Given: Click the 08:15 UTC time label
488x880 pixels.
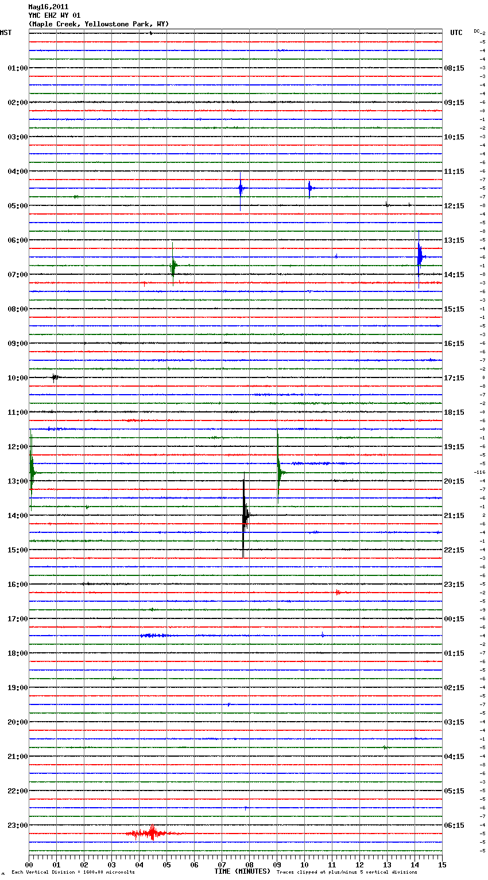Looking at the screenshot, I should tap(454, 68).
